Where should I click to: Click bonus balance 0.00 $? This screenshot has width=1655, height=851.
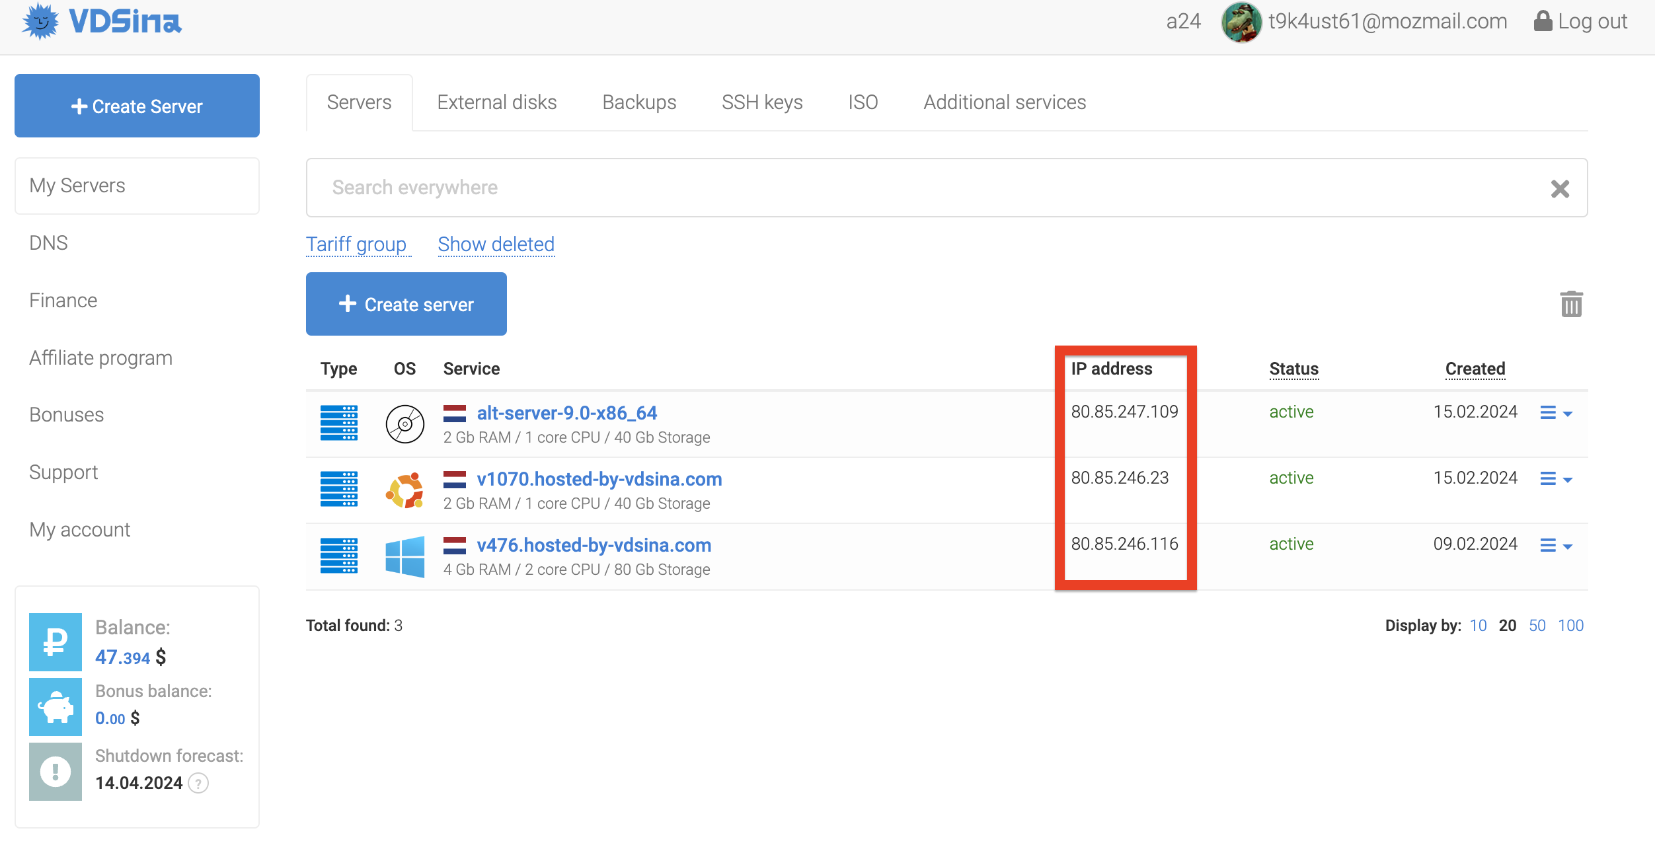click(117, 718)
